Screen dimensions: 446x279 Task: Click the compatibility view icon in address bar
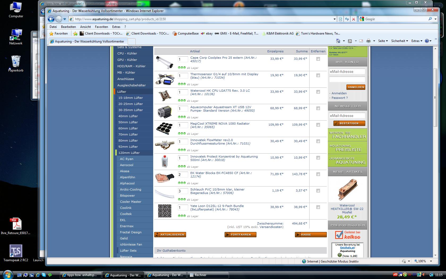(340, 19)
